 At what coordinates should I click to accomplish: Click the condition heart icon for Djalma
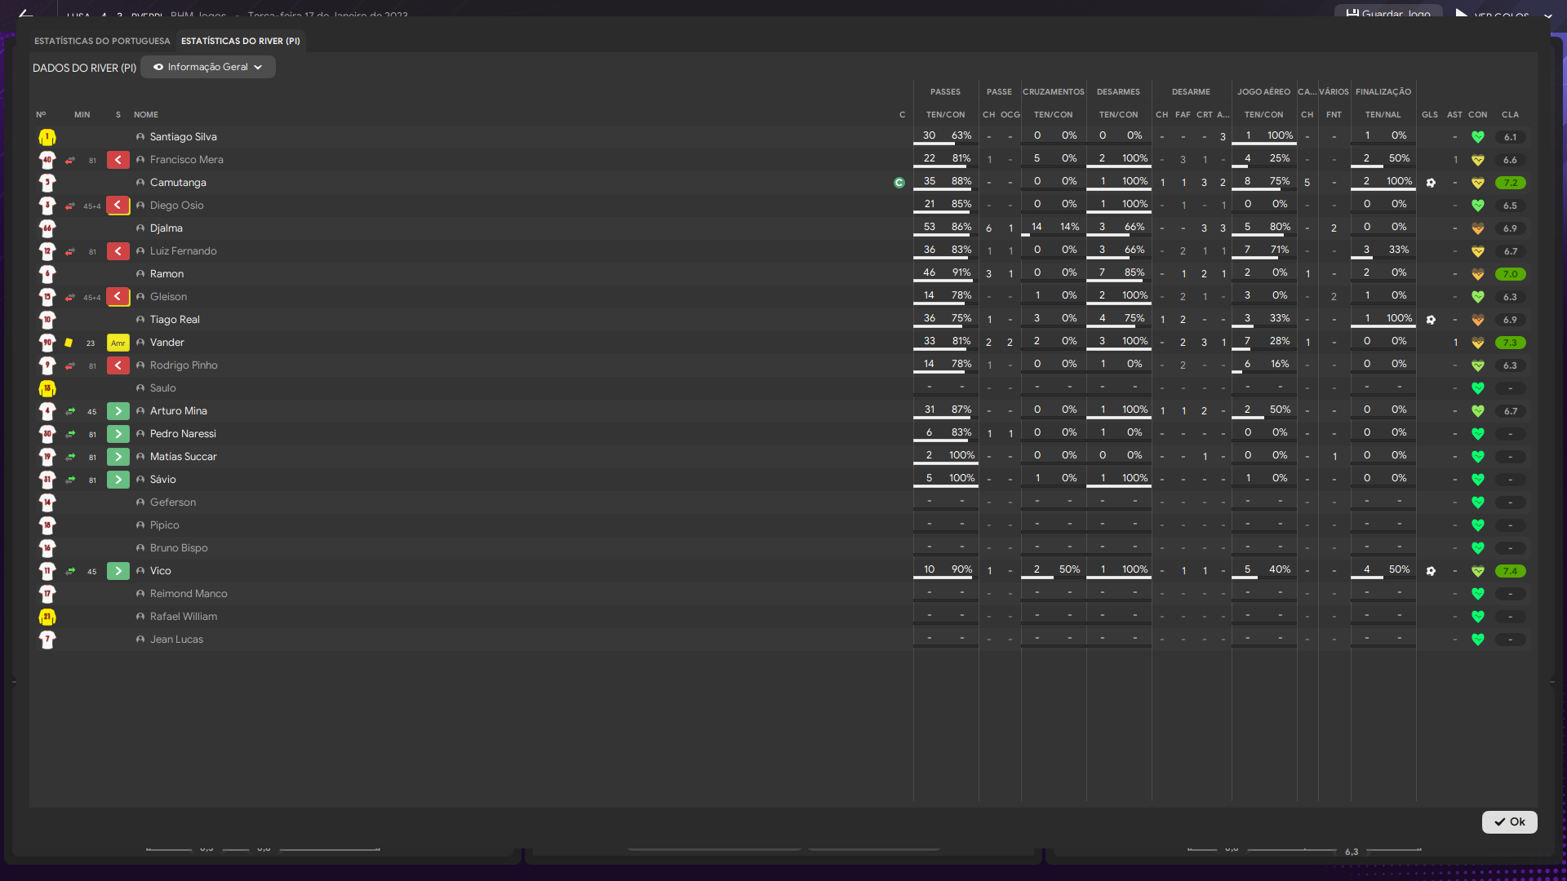tap(1478, 228)
